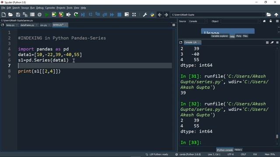Open the Run menu
The image size is (280, 157).
point(32,8)
